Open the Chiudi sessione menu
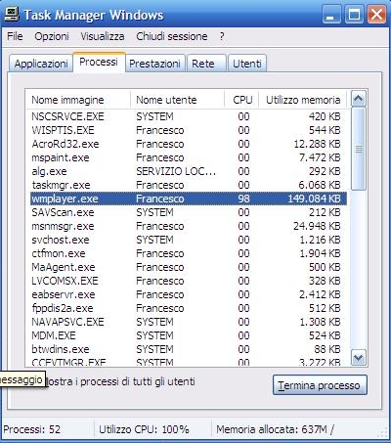 click(x=172, y=36)
